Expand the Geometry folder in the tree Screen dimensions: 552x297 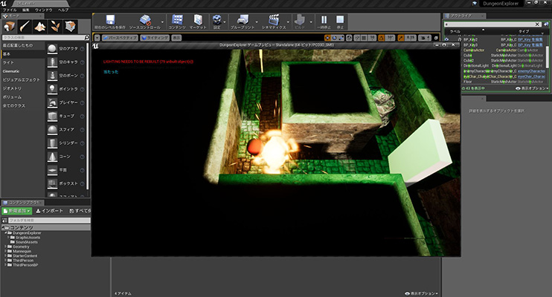(6, 246)
